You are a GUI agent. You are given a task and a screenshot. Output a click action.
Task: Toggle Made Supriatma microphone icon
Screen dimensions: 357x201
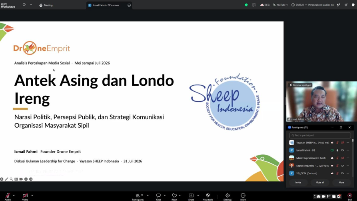point(337,158)
